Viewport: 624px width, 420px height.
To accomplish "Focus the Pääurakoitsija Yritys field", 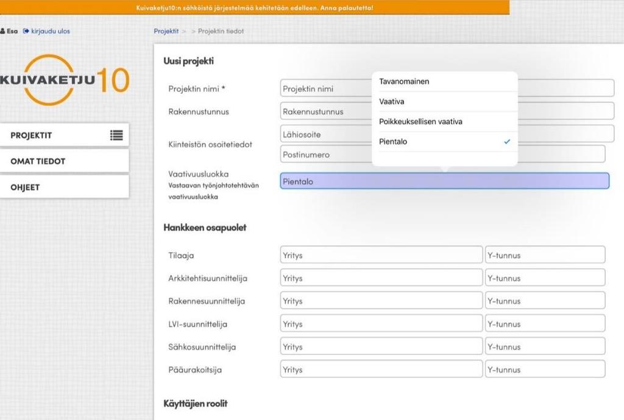I will 381,369.
